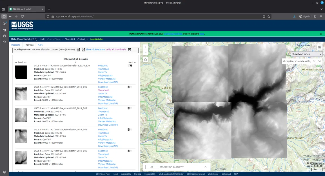Toggle reader view in address bar
Screen dimensions: 325x176
264,16
